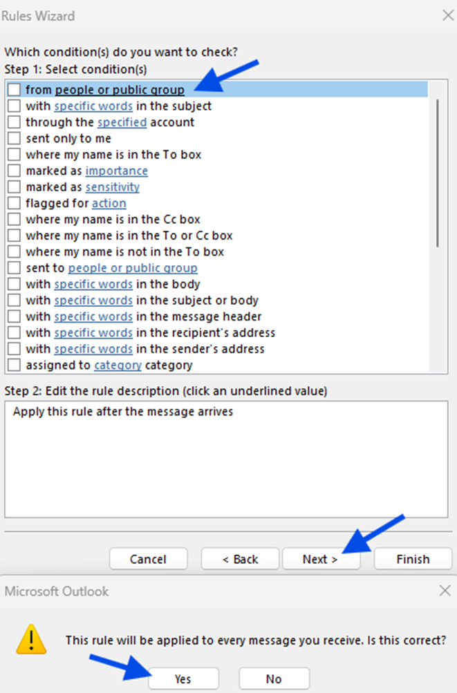Go back with the Back button

(x=240, y=559)
